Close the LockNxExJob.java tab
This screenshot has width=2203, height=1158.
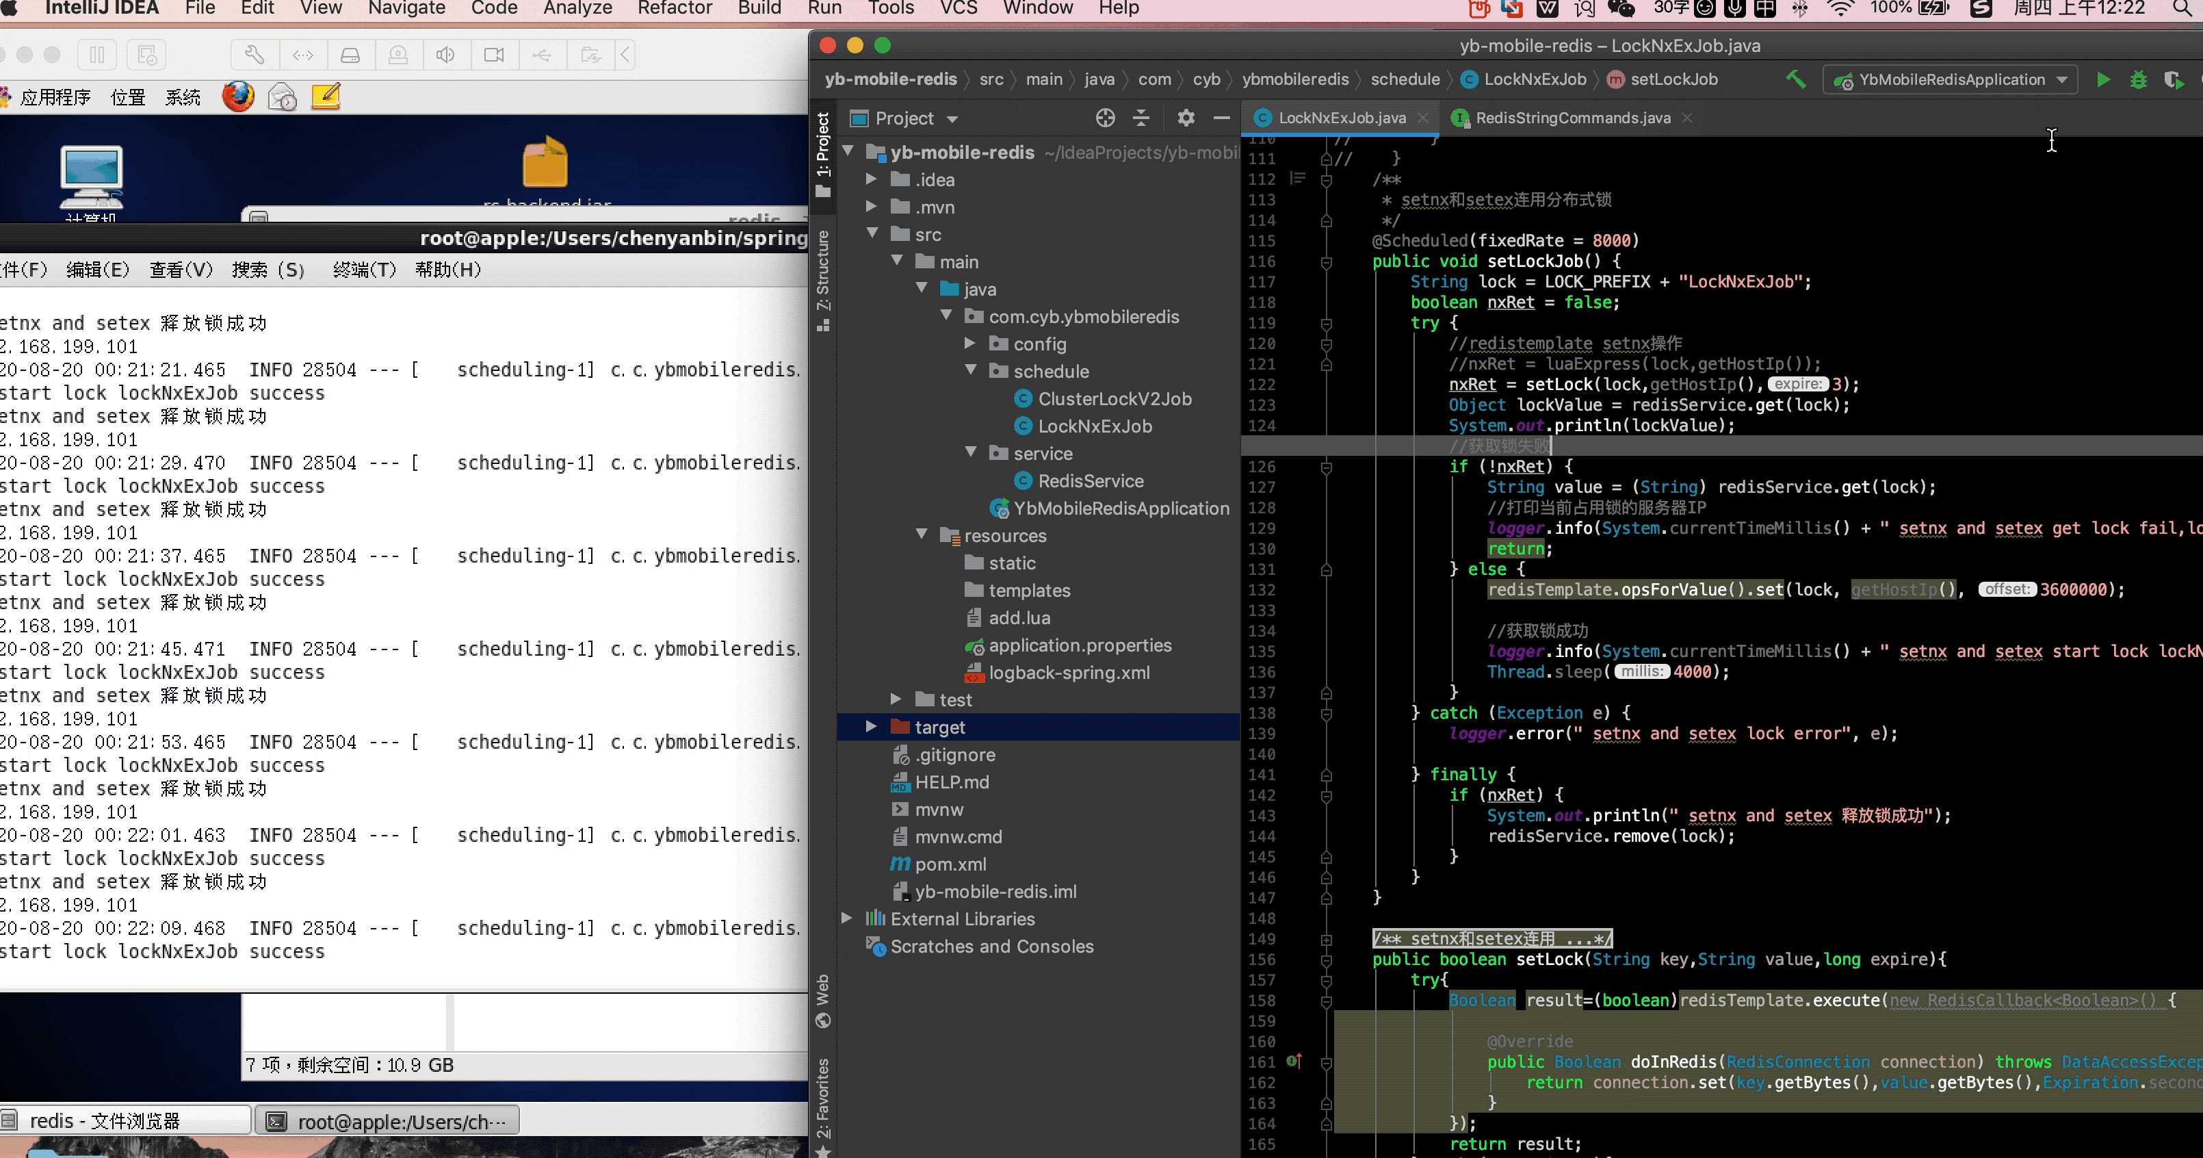click(x=1422, y=118)
